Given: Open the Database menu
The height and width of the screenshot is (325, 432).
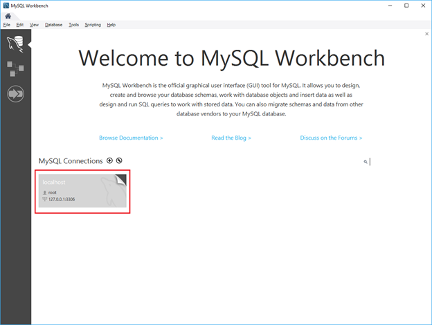Looking at the screenshot, I should (53, 25).
